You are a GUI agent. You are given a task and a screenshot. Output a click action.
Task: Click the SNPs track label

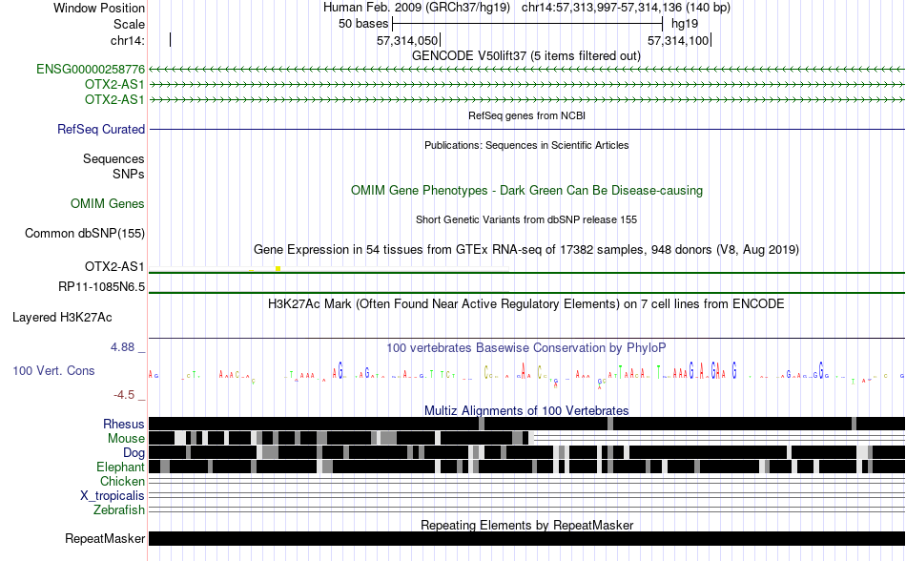[129, 174]
